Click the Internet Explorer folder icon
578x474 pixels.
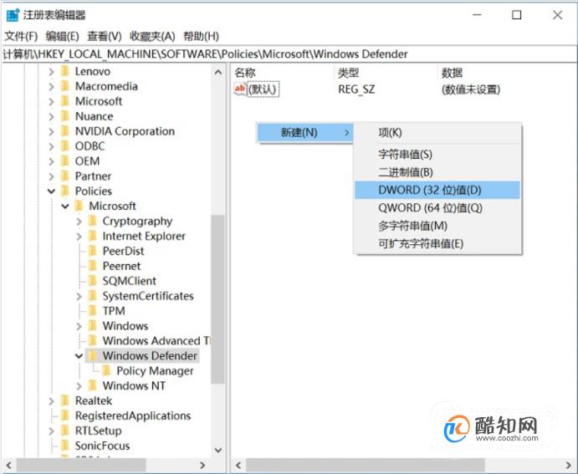(93, 236)
